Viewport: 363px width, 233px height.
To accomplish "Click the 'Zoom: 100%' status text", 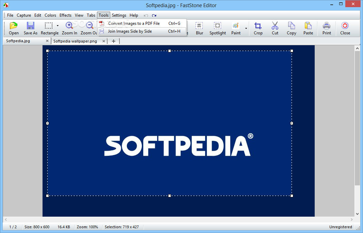I will (87, 227).
